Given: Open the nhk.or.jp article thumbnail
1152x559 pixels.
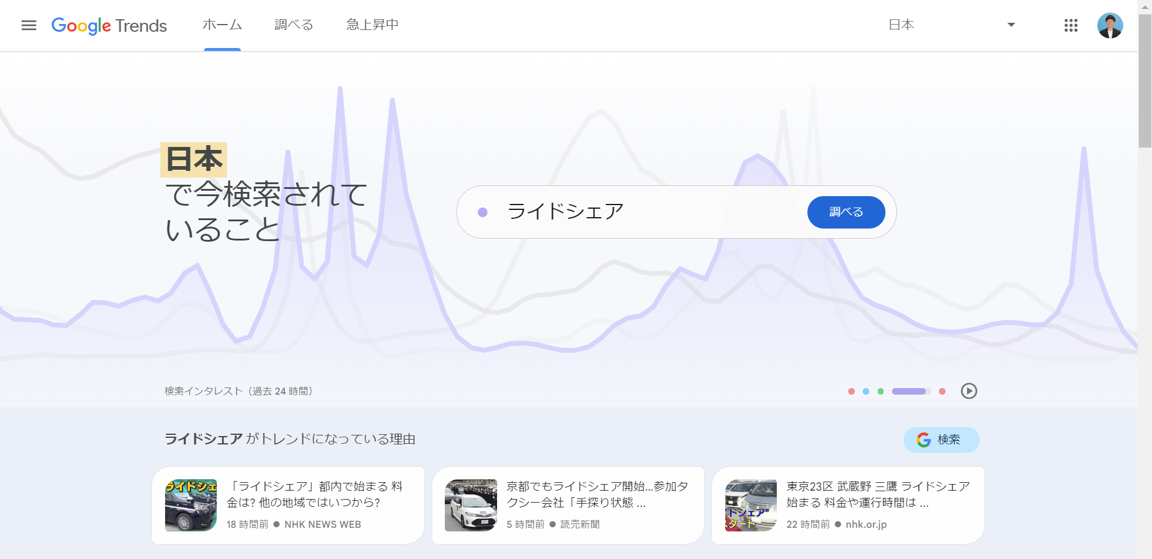Looking at the screenshot, I should [x=751, y=505].
